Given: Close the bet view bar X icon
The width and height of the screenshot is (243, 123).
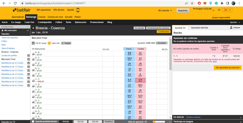Looking at the screenshot, I should (170, 122).
